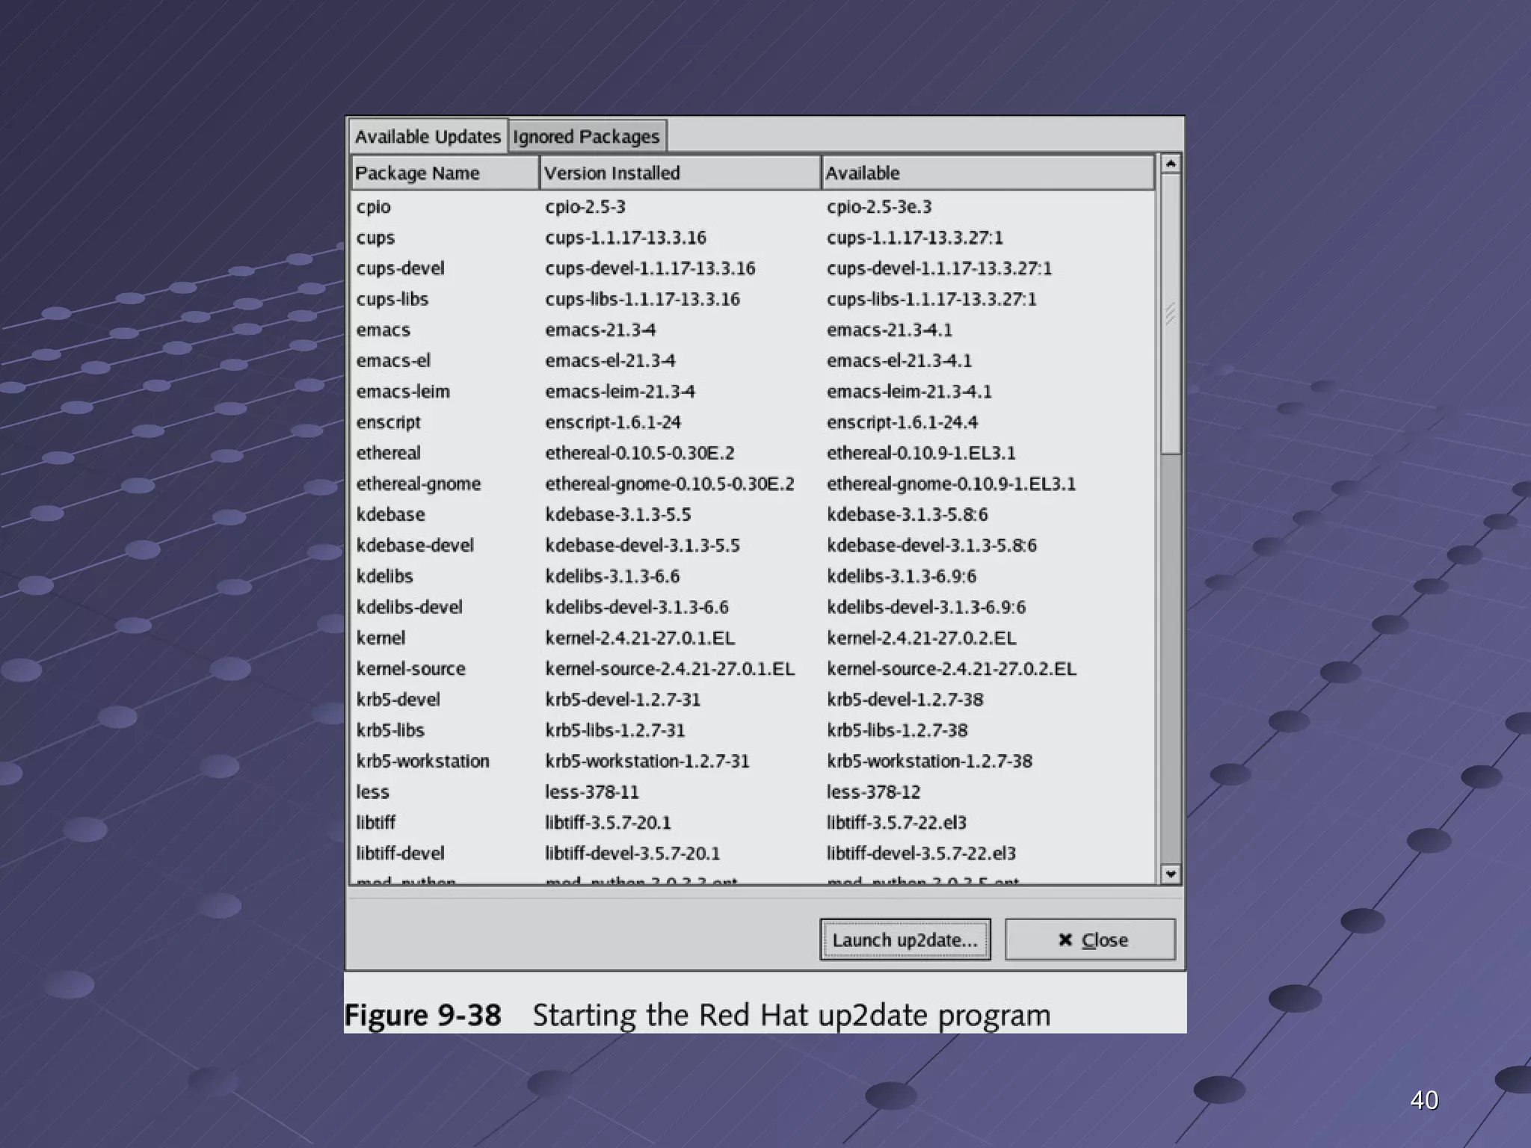This screenshot has width=1531, height=1148.
Task: Click the Available column header
Action: [x=988, y=173]
